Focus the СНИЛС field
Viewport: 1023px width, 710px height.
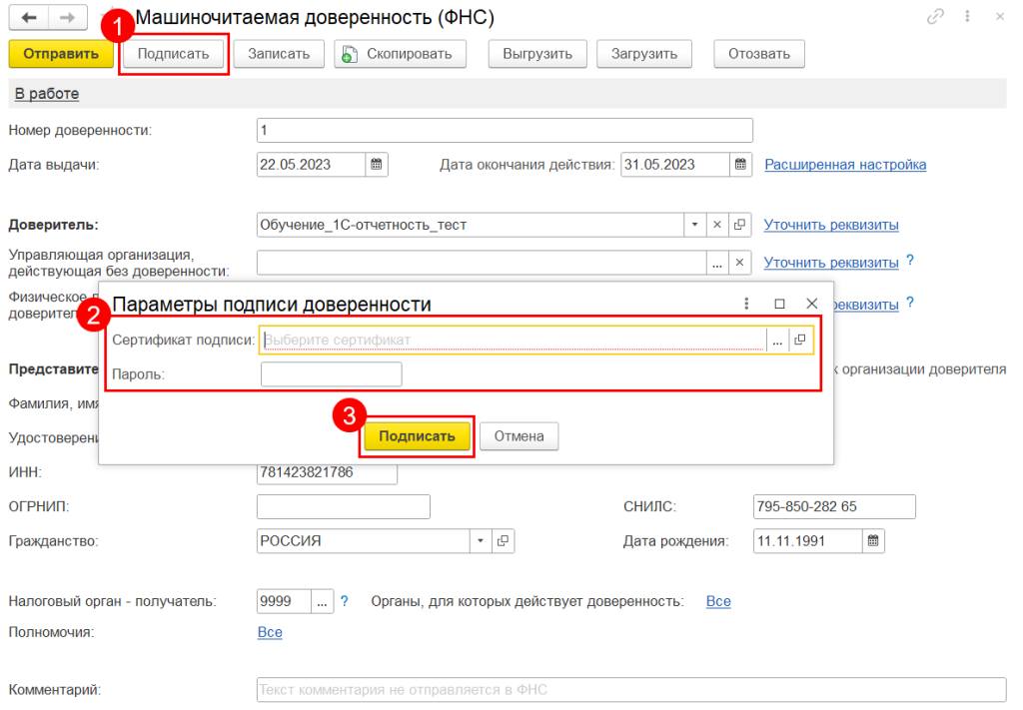[x=834, y=506]
